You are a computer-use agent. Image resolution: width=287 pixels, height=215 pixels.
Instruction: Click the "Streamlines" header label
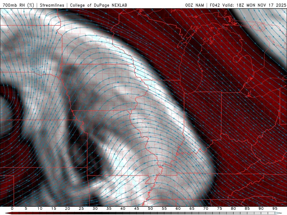click(x=52, y=5)
